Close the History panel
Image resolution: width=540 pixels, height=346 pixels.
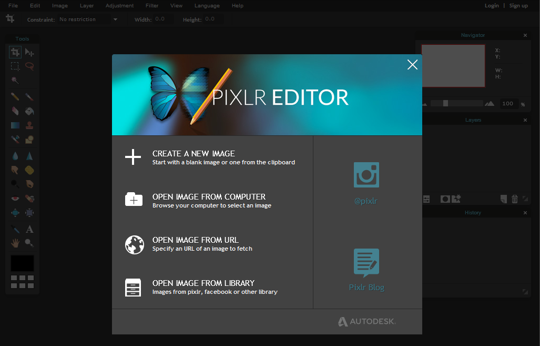pos(525,213)
